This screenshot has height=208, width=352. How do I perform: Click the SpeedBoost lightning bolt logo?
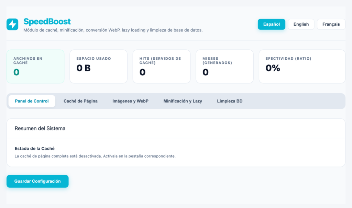click(x=12, y=24)
